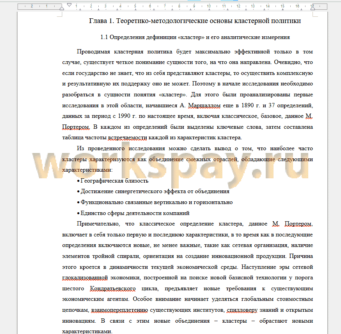Click the ruler at the 10 mark
The image size is (341, 334).
coord(209,6)
